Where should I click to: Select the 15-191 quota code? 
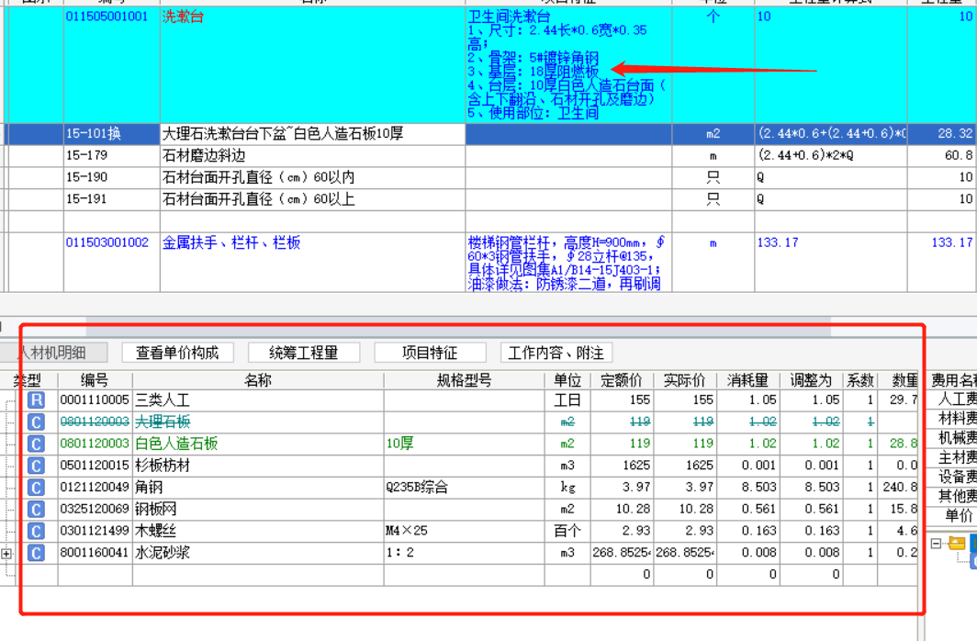pyautogui.click(x=111, y=199)
